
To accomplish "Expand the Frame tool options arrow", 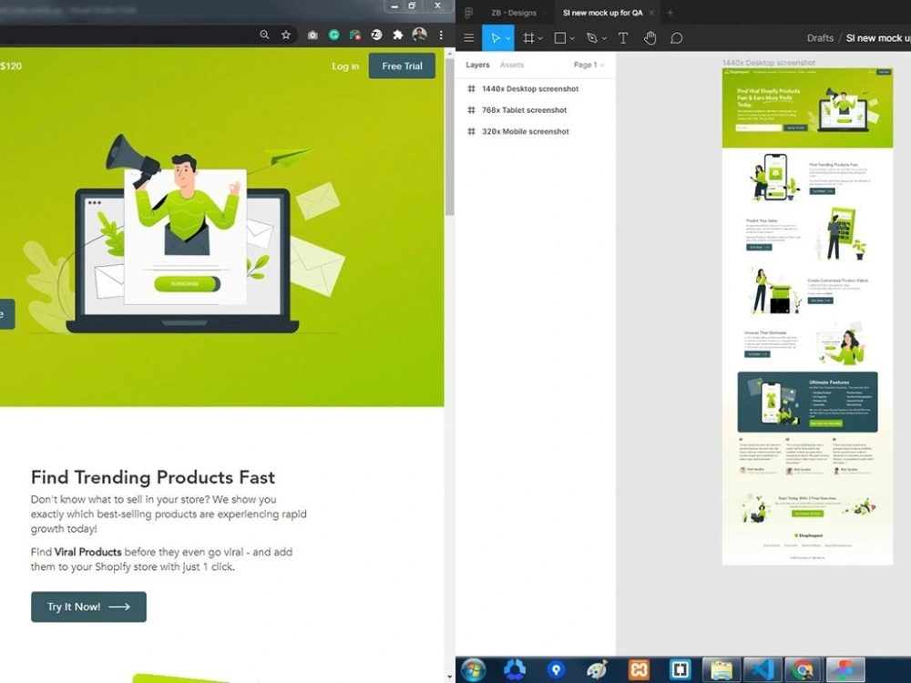I will click(x=540, y=39).
